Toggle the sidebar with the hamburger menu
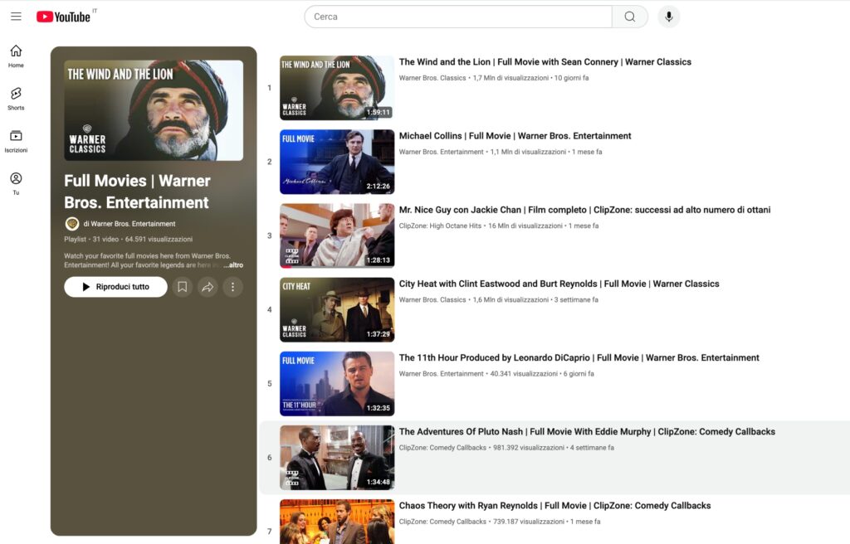Viewport: 850px width, 544px height. [16, 16]
